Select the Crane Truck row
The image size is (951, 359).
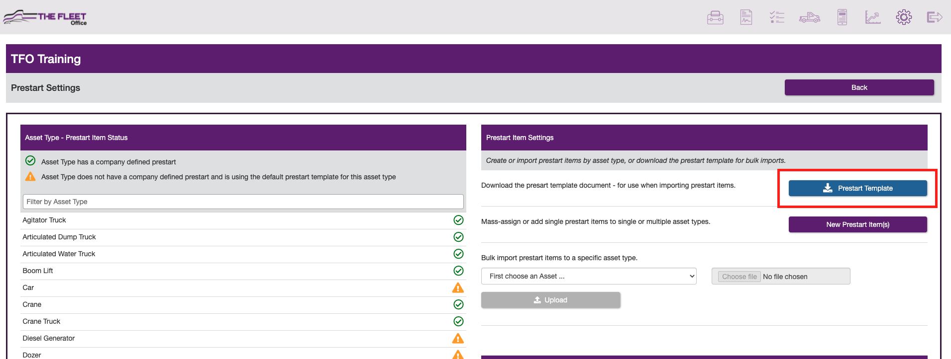pos(243,321)
